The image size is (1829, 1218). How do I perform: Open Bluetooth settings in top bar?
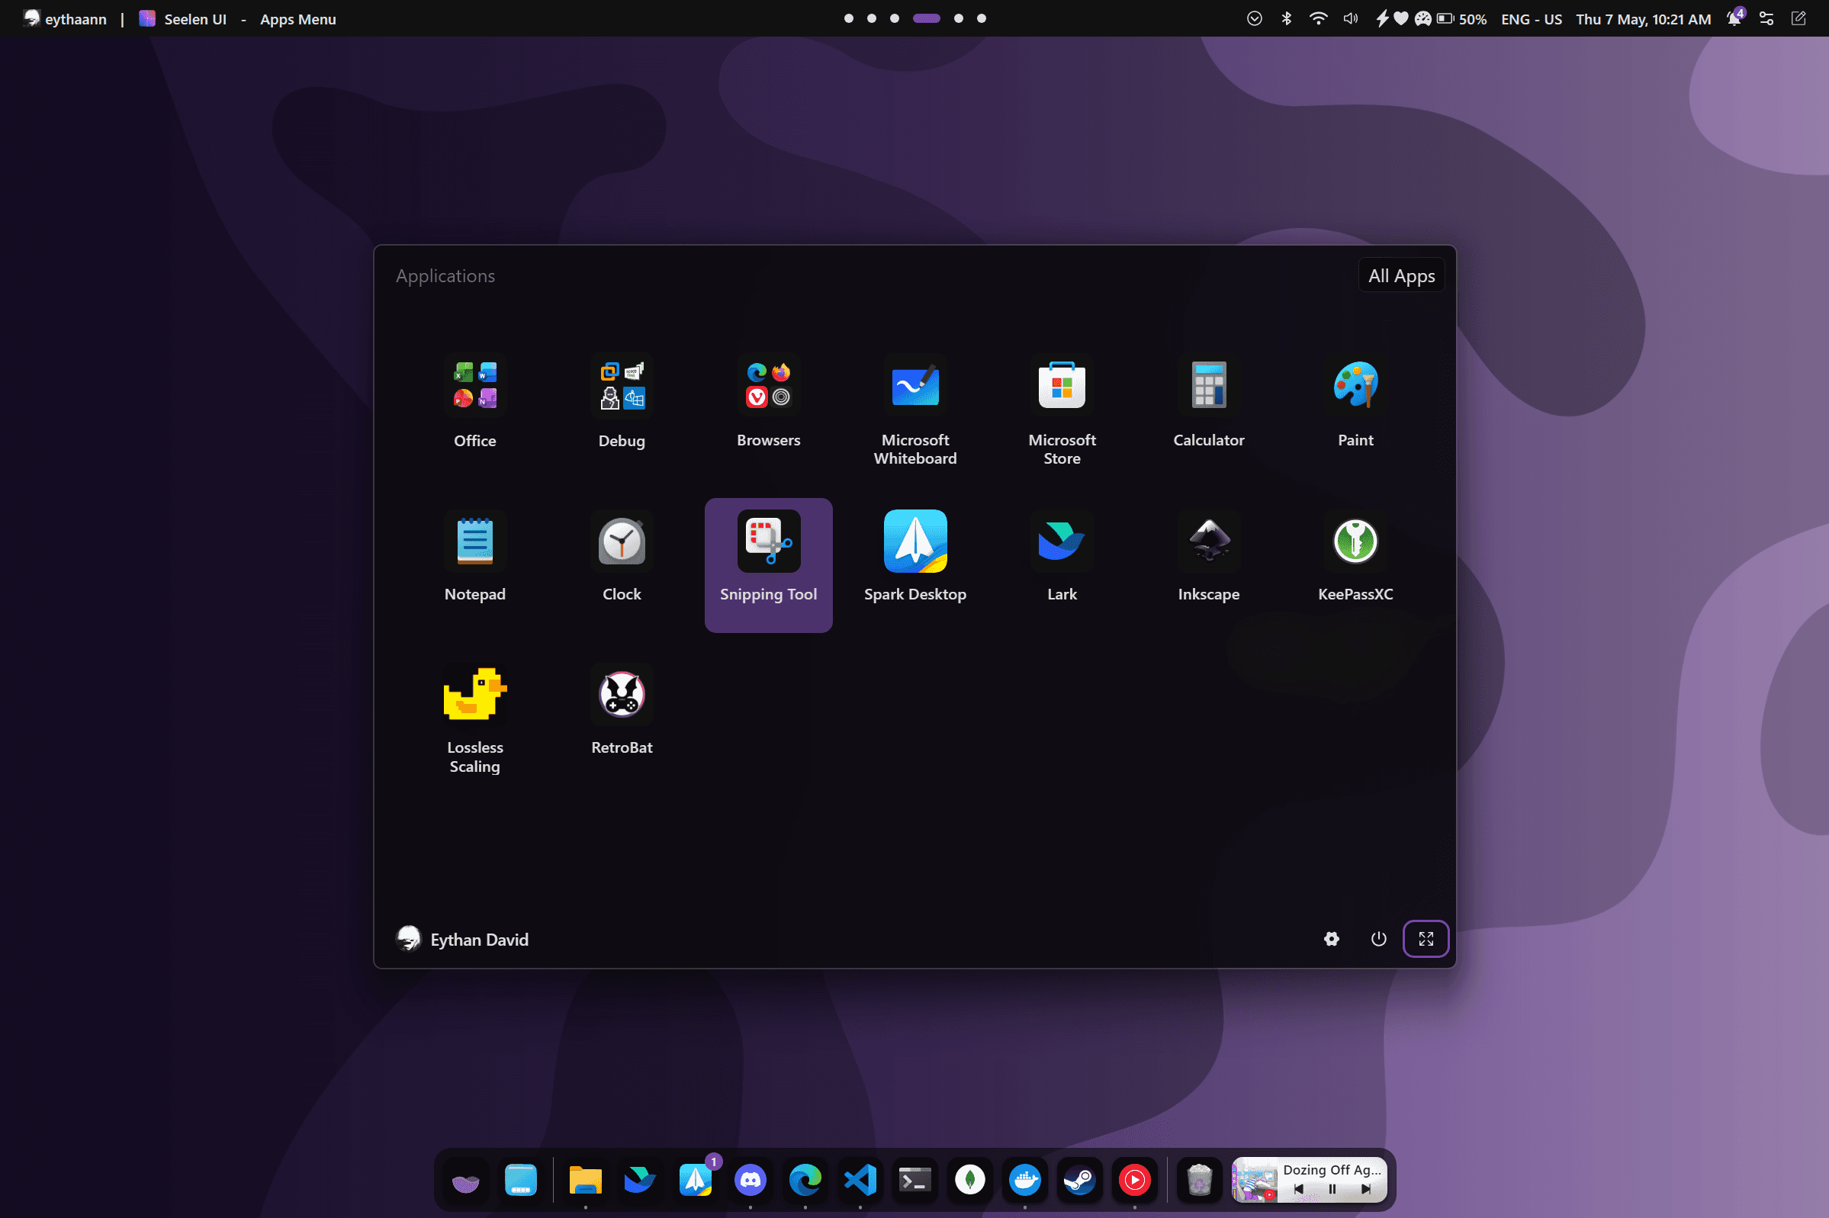tap(1286, 18)
